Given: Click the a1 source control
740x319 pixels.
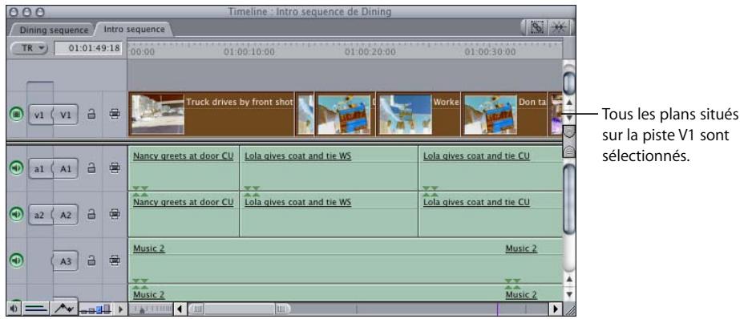Looking at the screenshot, I should point(40,168).
